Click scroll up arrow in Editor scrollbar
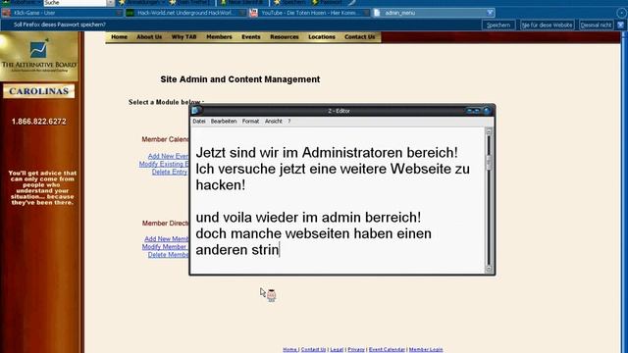 pyautogui.click(x=489, y=131)
